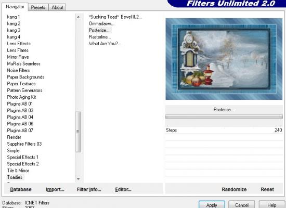Click the Import button
Viewport: 286px width, 208px height.
click(55, 189)
